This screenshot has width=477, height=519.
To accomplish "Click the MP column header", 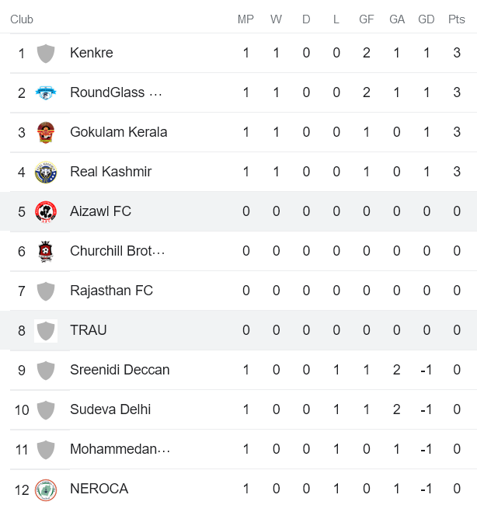I will [245, 19].
